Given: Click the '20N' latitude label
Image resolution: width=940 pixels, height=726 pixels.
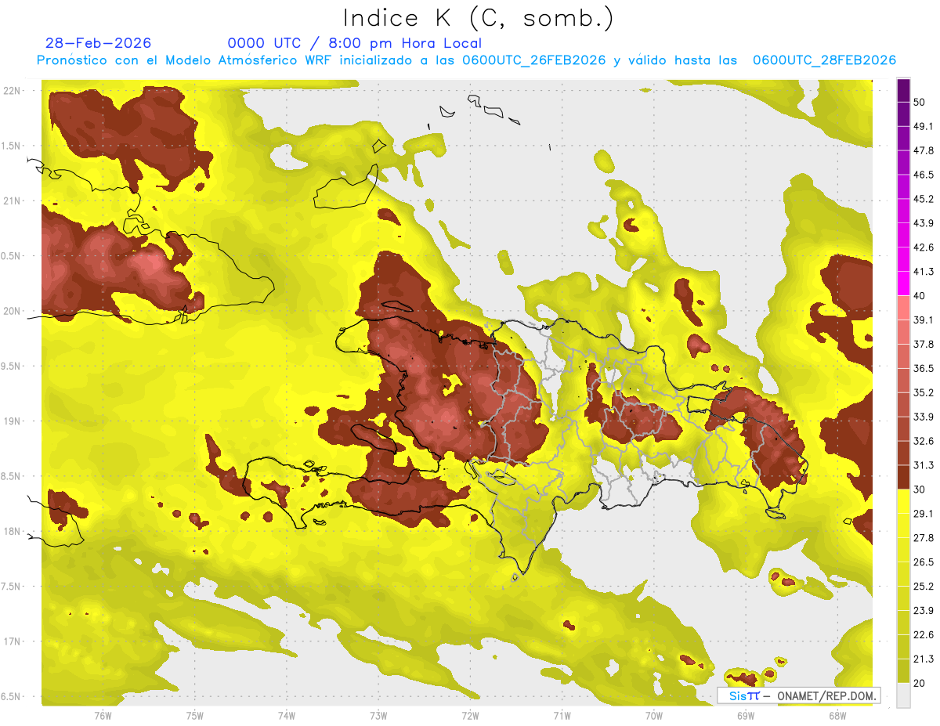Looking at the screenshot, I should (x=12, y=311).
